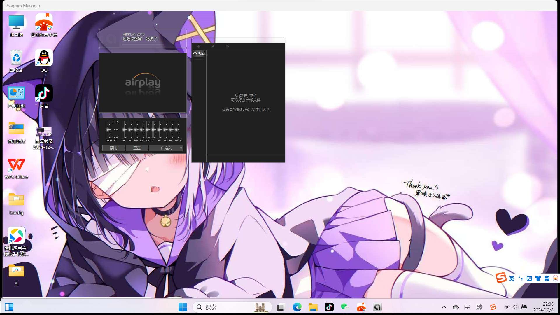The width and height of the screenshot is (560, 315).
Task: Click the Sogou S tray icon
Action: click(493, 307)
